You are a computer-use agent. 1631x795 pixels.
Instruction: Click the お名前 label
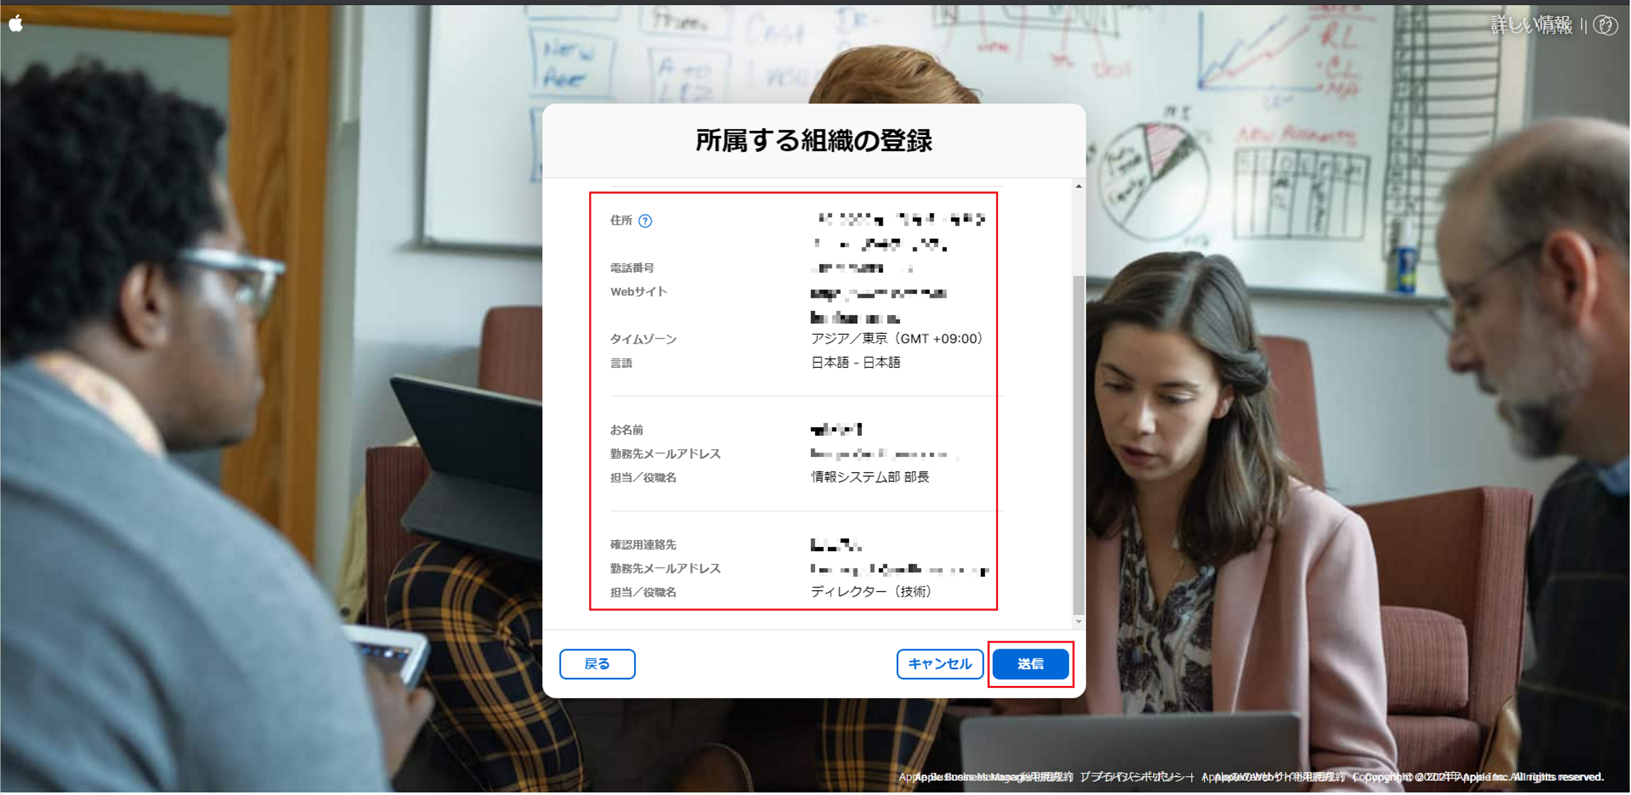626,430
